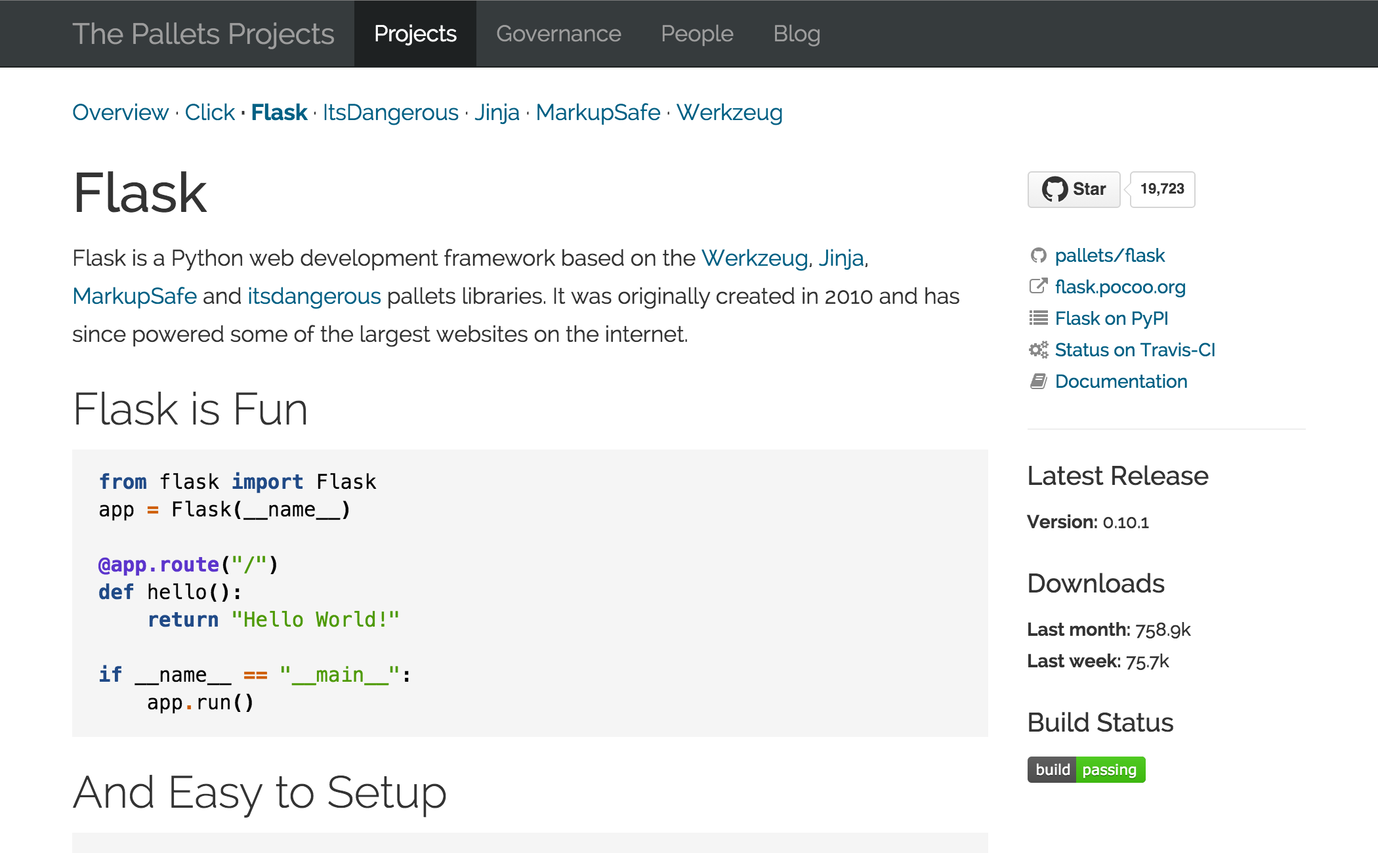The width and height of the screenshot is (1378, 853).
Task: Click the GitHub octocat Star button
Action: click(1074, 190)
